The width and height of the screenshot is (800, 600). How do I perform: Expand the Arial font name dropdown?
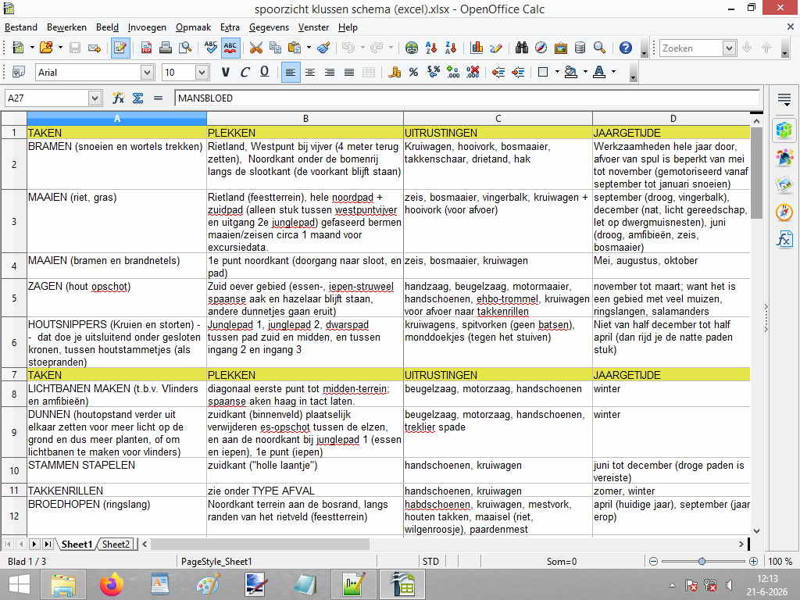[147, 73]
